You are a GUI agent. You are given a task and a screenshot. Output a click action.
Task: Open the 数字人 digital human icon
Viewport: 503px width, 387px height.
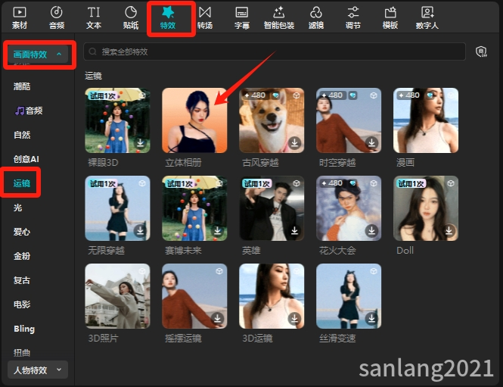click(x=427, y=13)
